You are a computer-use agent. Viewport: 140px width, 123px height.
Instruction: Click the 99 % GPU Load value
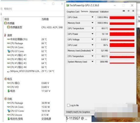coord(106,45)
